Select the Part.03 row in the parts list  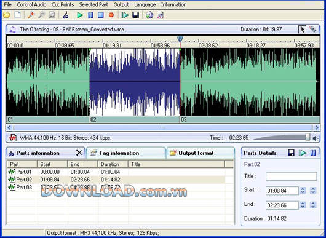pyautogui.click(x=116, y=188)
